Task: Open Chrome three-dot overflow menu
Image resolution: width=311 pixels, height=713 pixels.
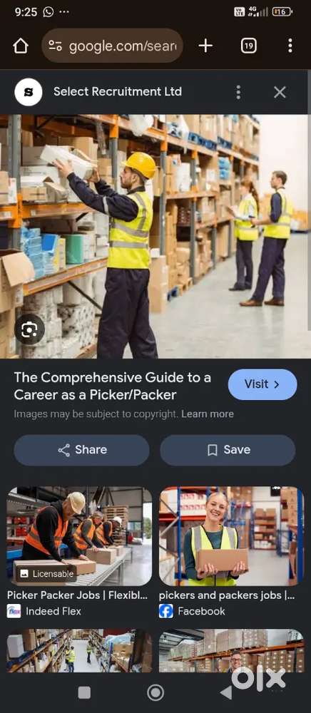Action: point(290,46)
